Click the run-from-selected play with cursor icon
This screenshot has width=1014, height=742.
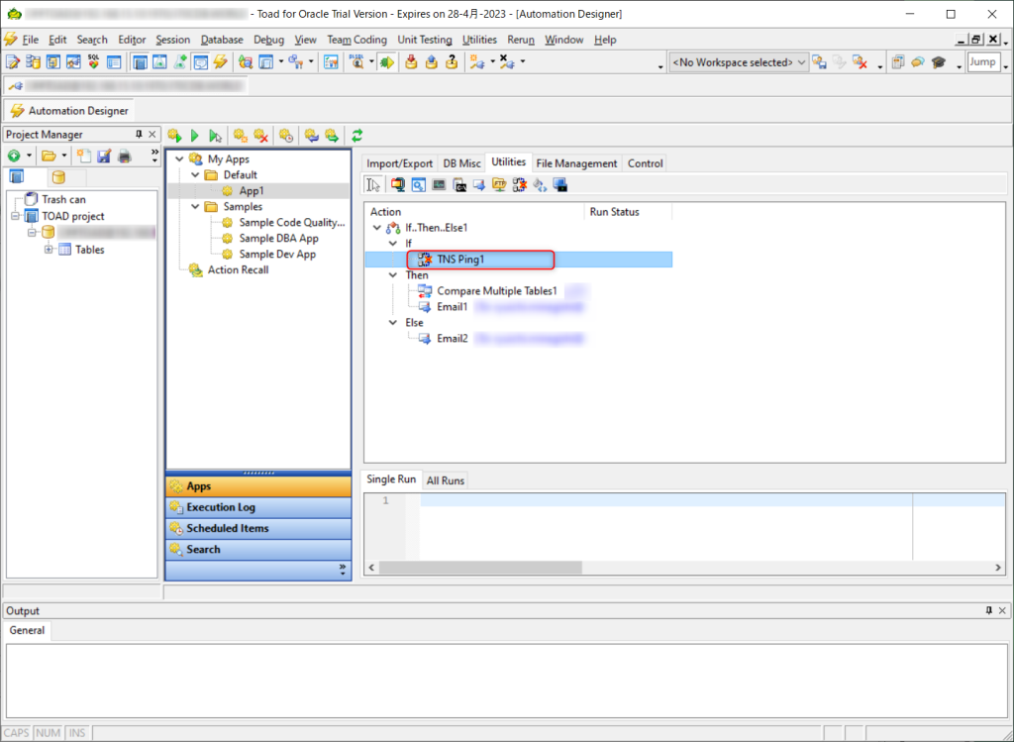point(215,135)
